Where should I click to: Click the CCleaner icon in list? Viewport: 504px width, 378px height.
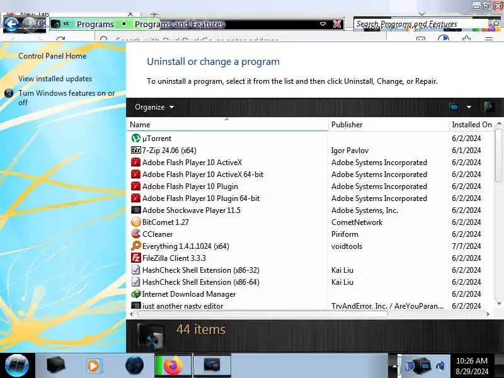coord(135,234)
